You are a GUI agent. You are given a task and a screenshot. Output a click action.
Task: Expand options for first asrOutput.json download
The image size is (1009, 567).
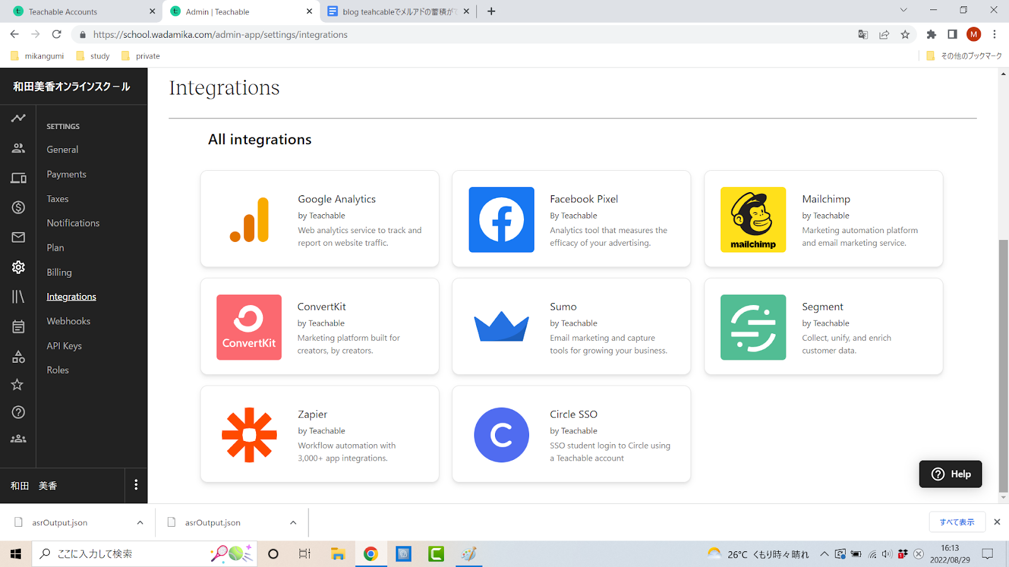click(140, 522)
